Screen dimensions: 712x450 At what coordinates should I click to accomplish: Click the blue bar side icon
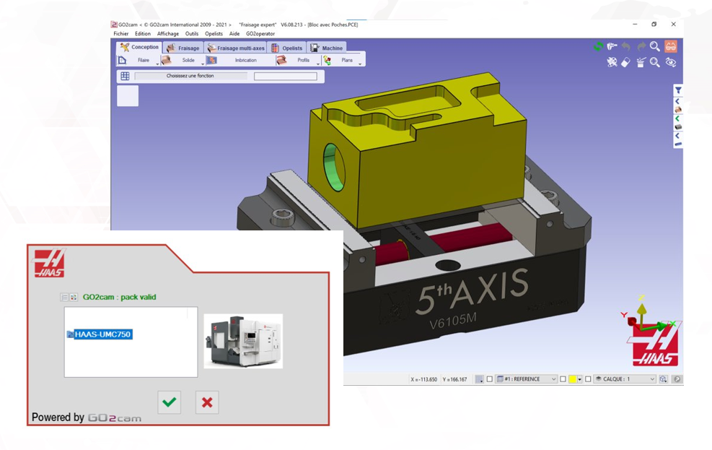(x=678, y=144)
